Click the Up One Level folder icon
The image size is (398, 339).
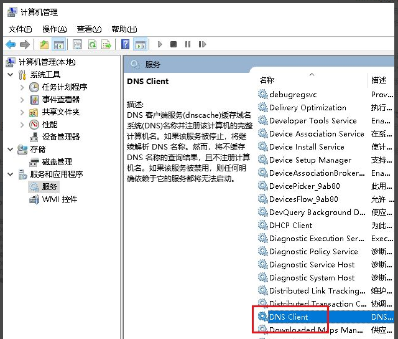(x=44, y=44)
